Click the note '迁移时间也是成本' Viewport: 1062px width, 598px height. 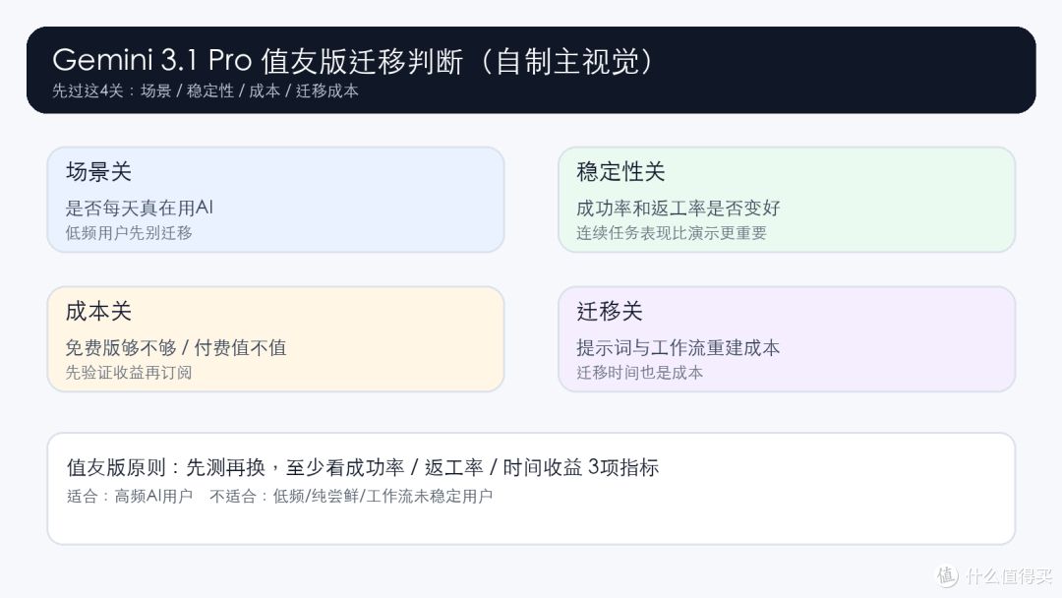(x=639, y=373)
